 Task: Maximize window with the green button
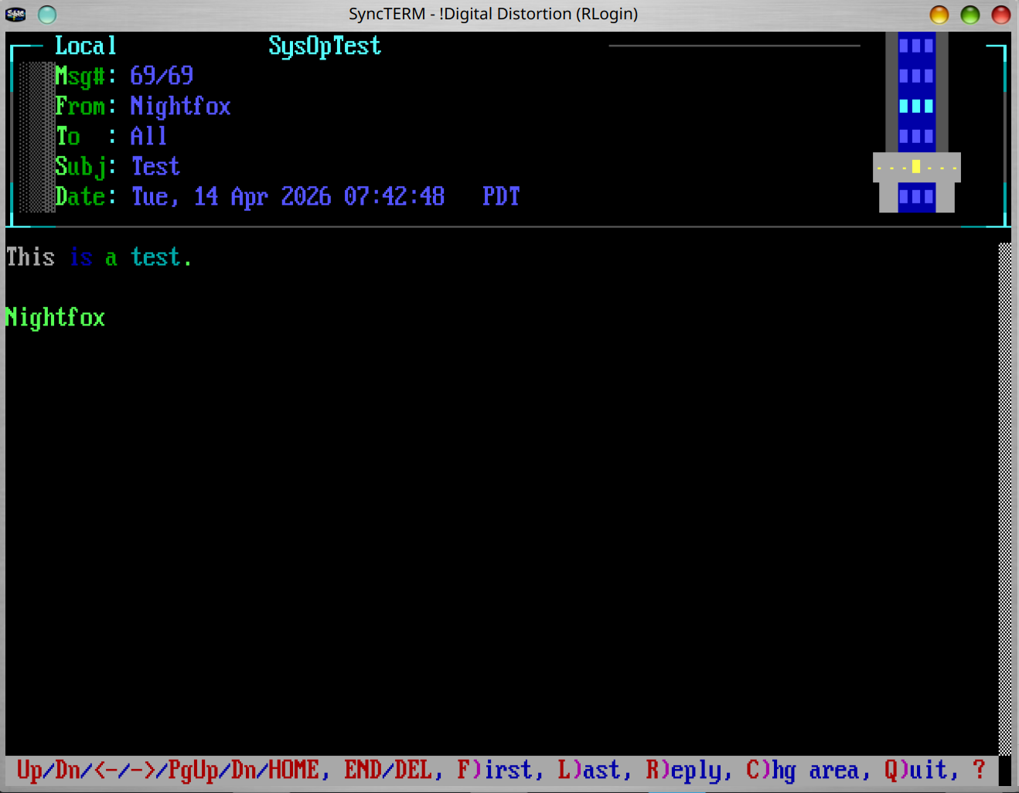(x=970, y=15)
